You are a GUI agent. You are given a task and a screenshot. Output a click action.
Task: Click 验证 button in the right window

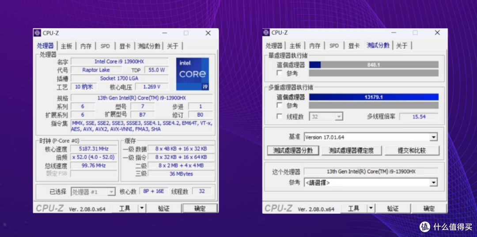(x=393, y=208)
